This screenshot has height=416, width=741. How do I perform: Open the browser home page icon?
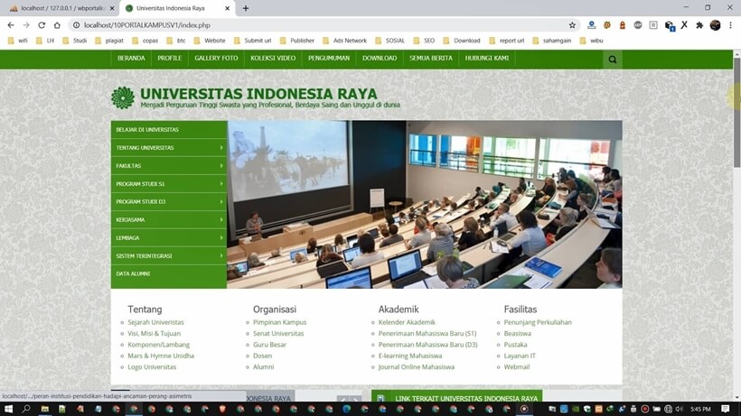[57, 25]
